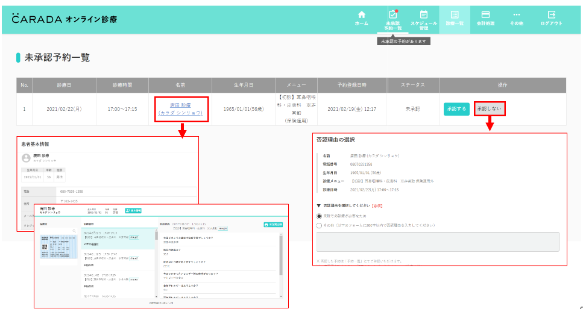The height and width of the screenshot is (309, 583).
Task: Open 会計処理 card icon
Action: coord(485,19)
